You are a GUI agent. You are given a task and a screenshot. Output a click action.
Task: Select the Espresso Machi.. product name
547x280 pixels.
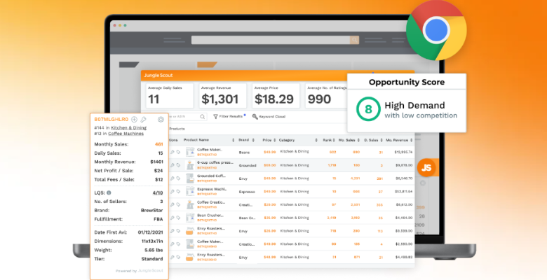(x=212, y=189)
